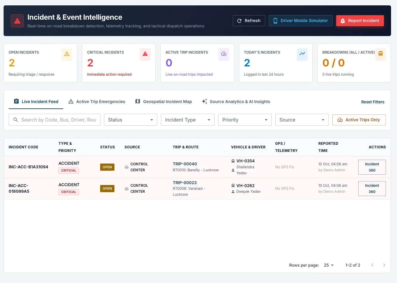Click the person icon beside Shailendra Yadav
The height and width of the screenshot is (283, 397).
pyautogui.click(x=233, y=170)
